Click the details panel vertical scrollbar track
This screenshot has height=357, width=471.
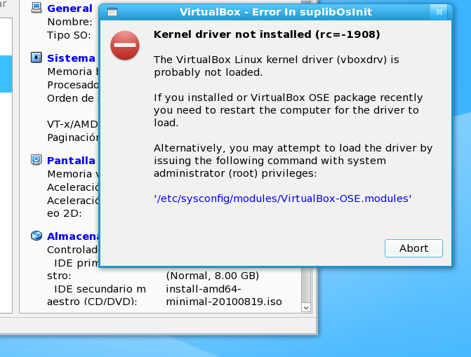pos(306,285)
